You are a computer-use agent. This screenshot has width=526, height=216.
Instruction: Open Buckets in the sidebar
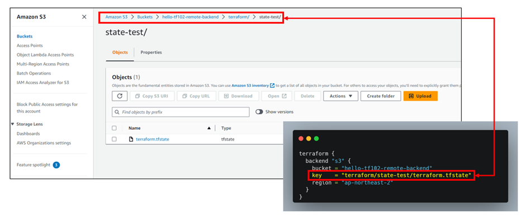coord(25,36)
